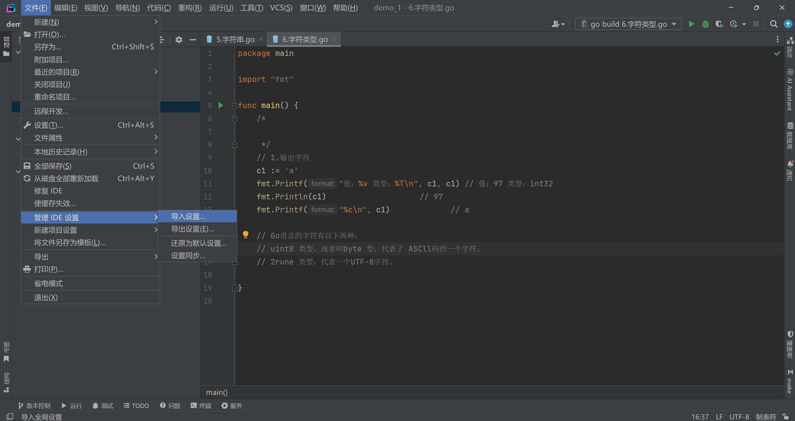Open the Problems tool window
The image size is (795, 421).
[x=170, y=405]
